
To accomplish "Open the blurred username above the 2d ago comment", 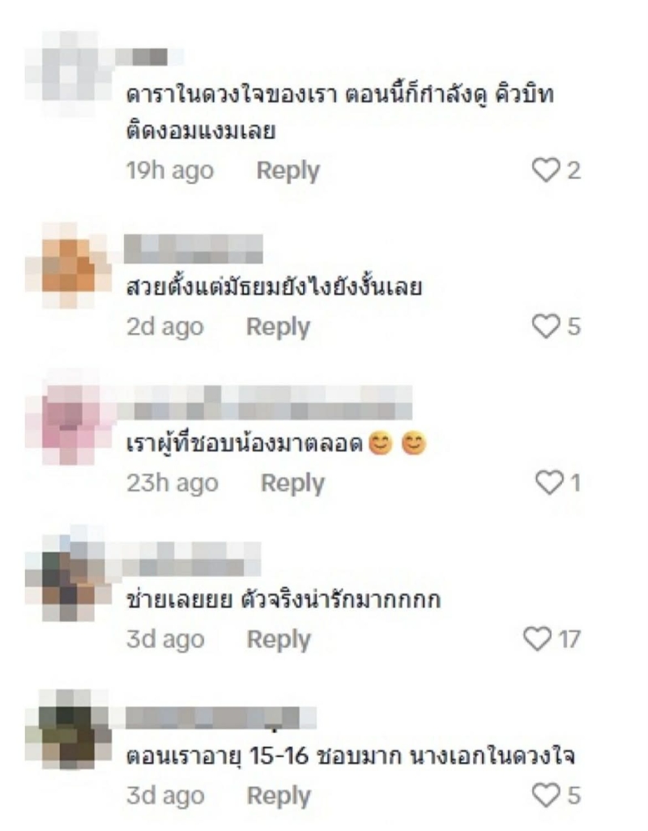I will pos(194,249).
